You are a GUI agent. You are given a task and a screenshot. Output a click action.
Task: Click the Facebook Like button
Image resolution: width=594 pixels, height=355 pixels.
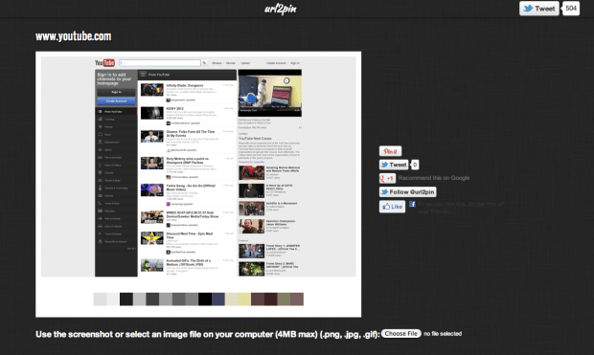click(x=392, y=207)
